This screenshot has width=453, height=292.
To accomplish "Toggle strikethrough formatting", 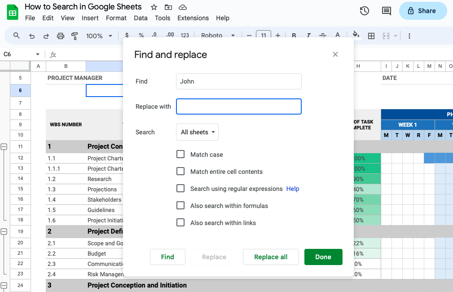I will pos(323,35).
